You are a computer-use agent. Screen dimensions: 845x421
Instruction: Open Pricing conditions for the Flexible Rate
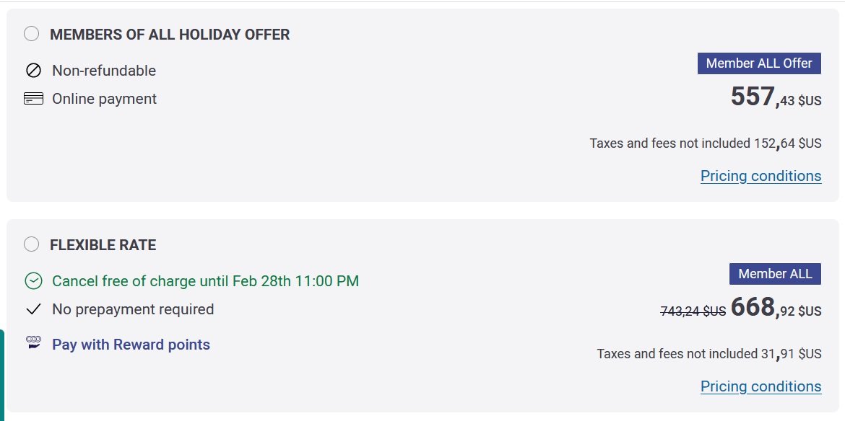coord(761,386)
